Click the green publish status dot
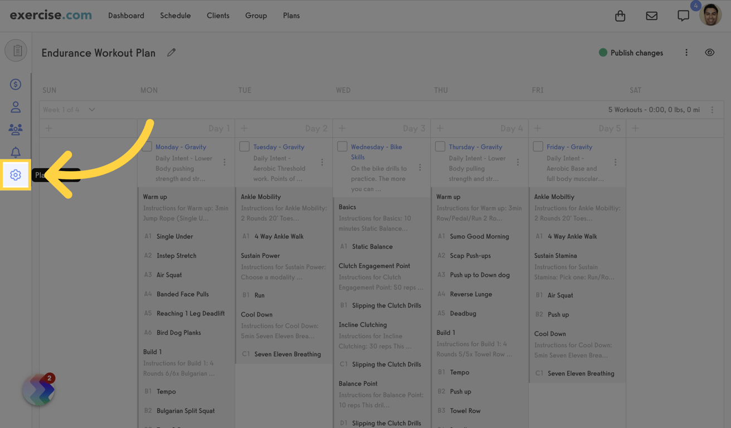Viewport: 731px width, 428px height. pos(602,52)
